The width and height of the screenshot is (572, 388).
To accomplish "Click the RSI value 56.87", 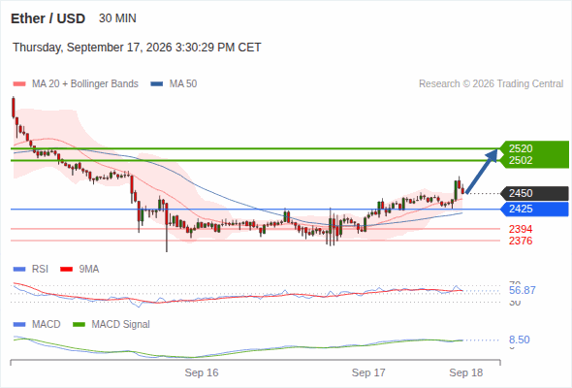I will tap(523, 291).
